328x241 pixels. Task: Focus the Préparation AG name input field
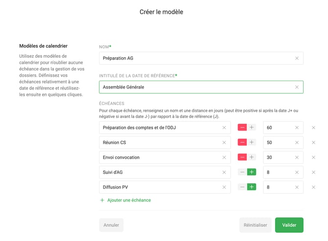[196, 58]
